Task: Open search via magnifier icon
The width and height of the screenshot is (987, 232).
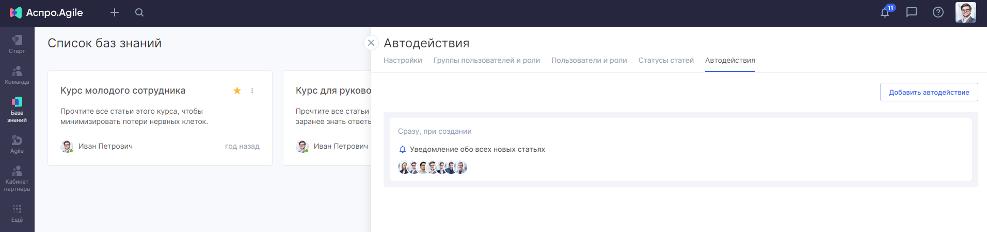Action: point(139,12)
